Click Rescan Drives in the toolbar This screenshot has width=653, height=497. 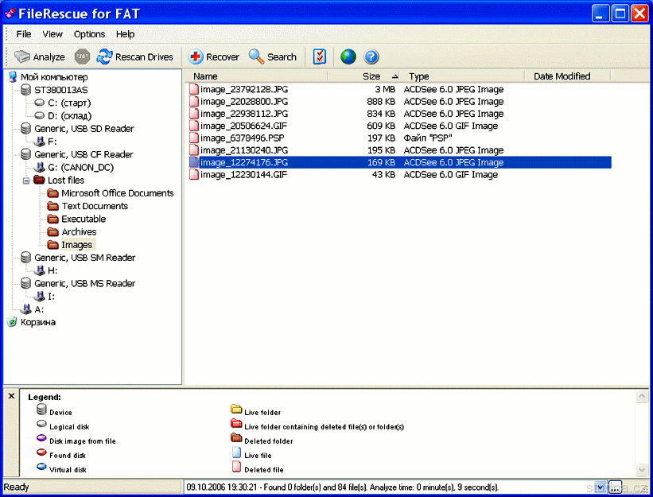(x=134, y=57)
